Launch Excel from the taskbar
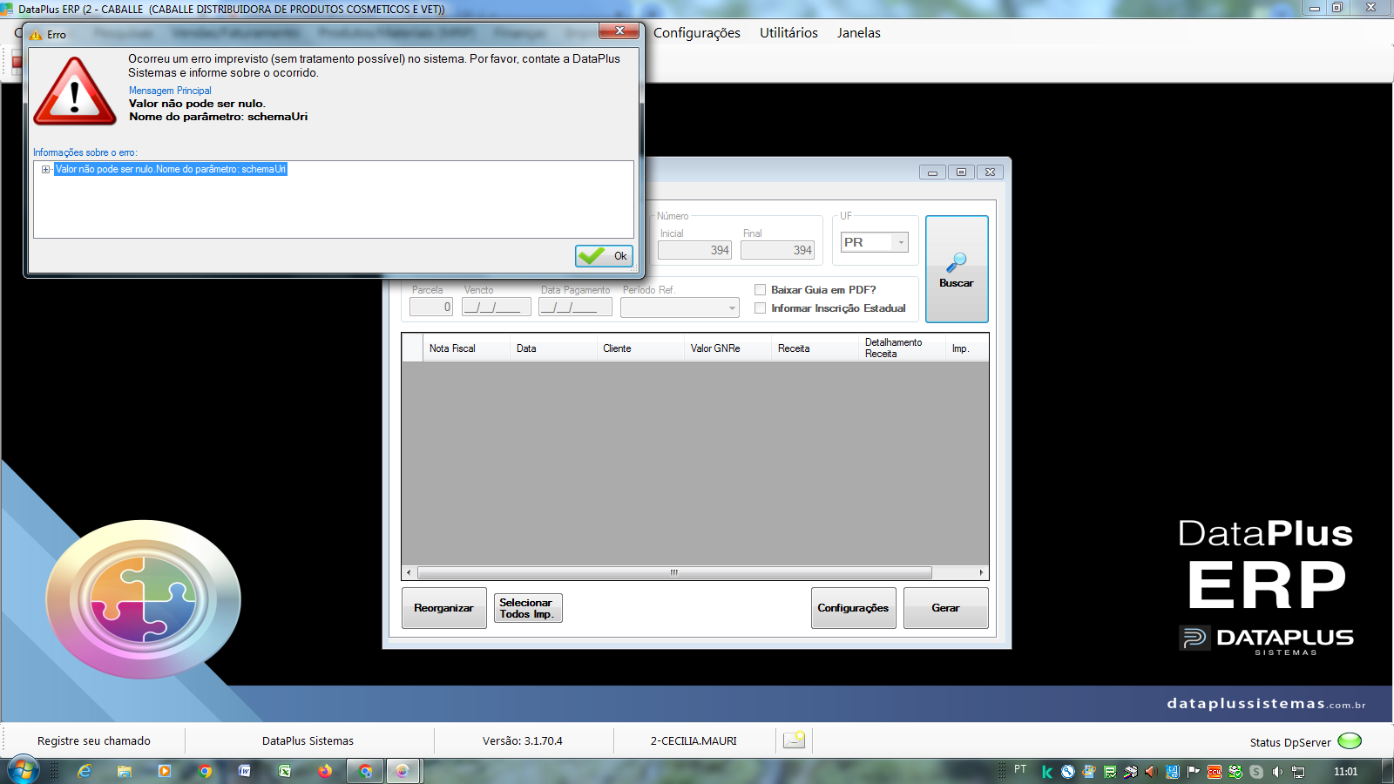Image resolution: width=1394 pixels, height=784 pixels. coord(285,771)
